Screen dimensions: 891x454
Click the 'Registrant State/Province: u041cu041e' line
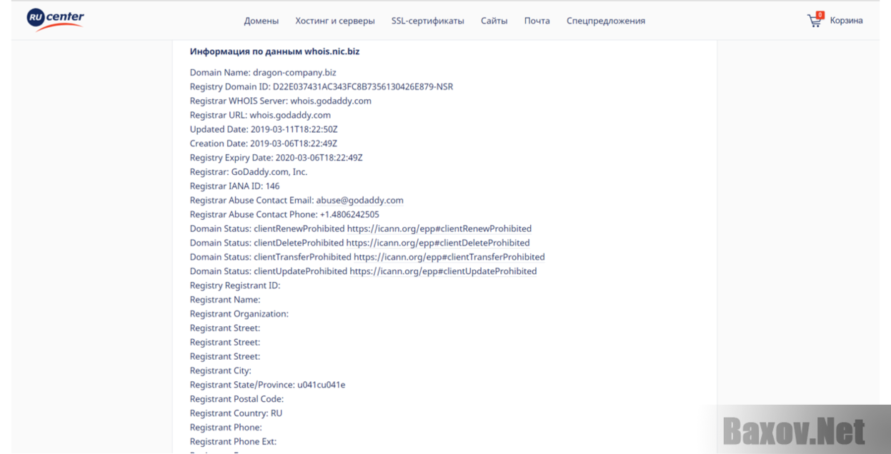pyautogui.click(x=268, y=385)
